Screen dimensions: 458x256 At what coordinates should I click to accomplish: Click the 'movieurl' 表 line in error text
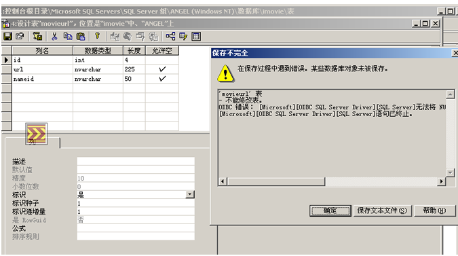pos(240,94)
